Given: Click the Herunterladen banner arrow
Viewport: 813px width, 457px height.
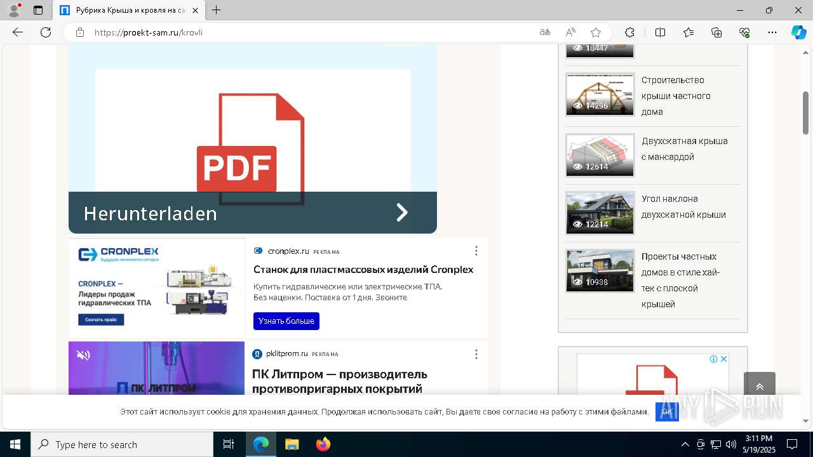Looking at the screenshot, I should pos(401,213).
